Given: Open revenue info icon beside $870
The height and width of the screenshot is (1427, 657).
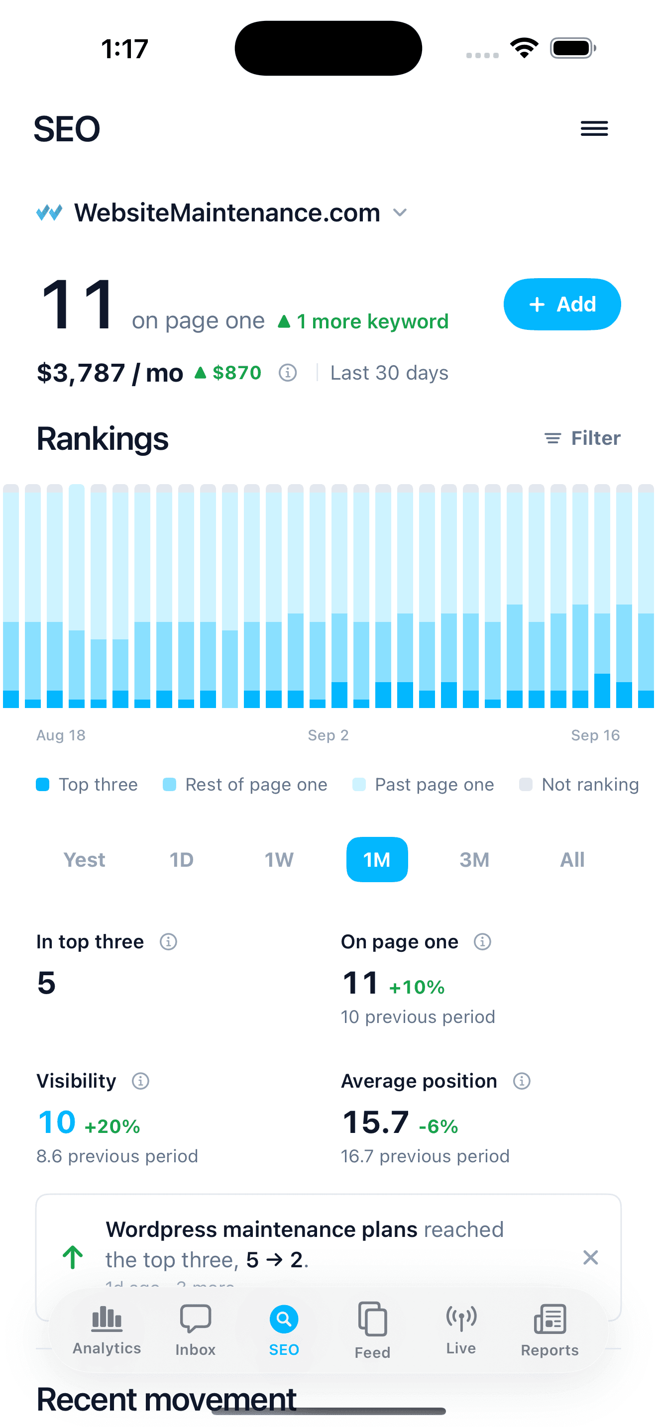Looking at the screenshot, I should (288, 373).
